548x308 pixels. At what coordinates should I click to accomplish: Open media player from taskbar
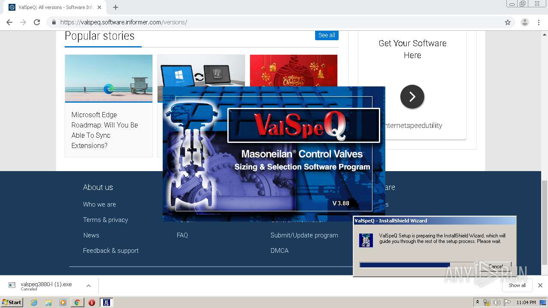(x=63, y=302)
